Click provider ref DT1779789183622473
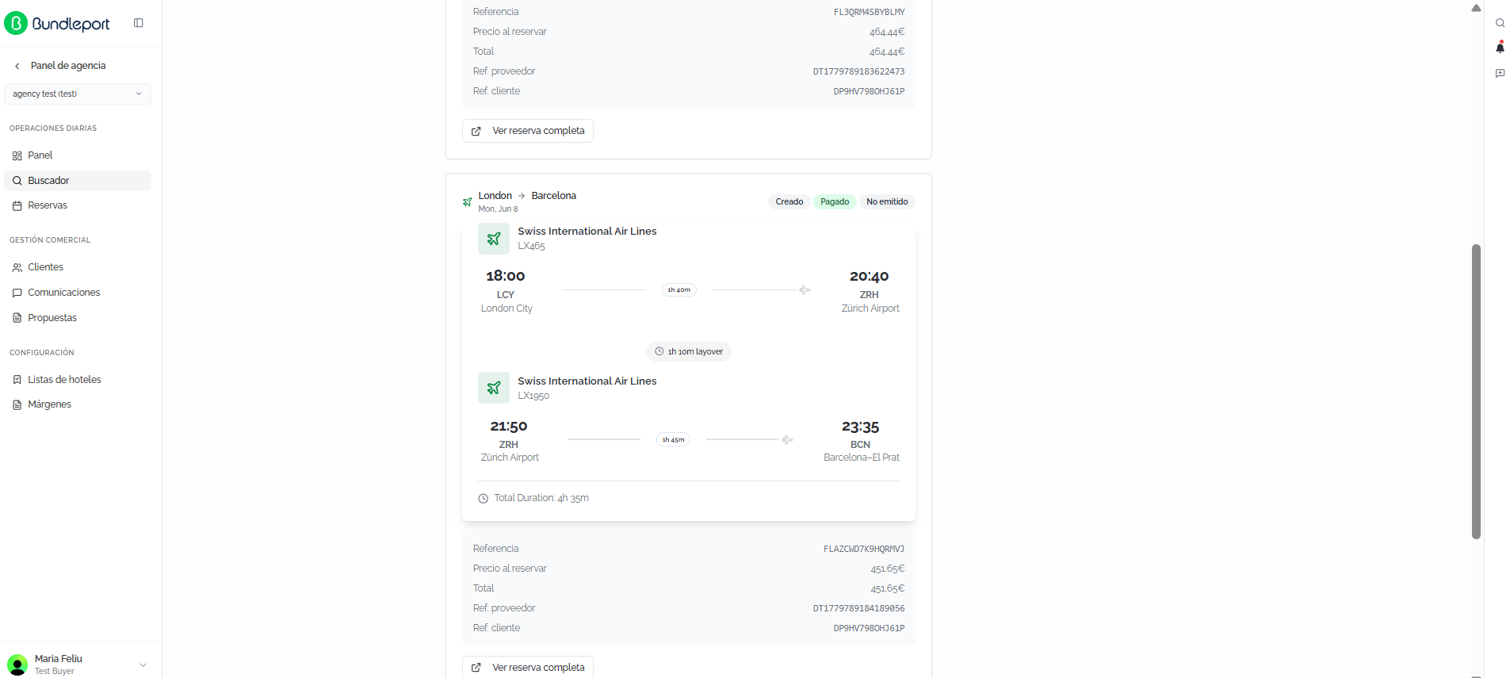1510x678 pixels. click(858, 71)
